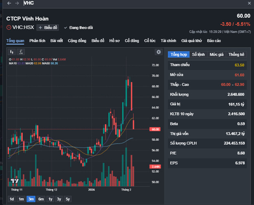Click the Tham chiếu value 63.50
This screenshot has width=254, height=205.
(x=239, y=65)
